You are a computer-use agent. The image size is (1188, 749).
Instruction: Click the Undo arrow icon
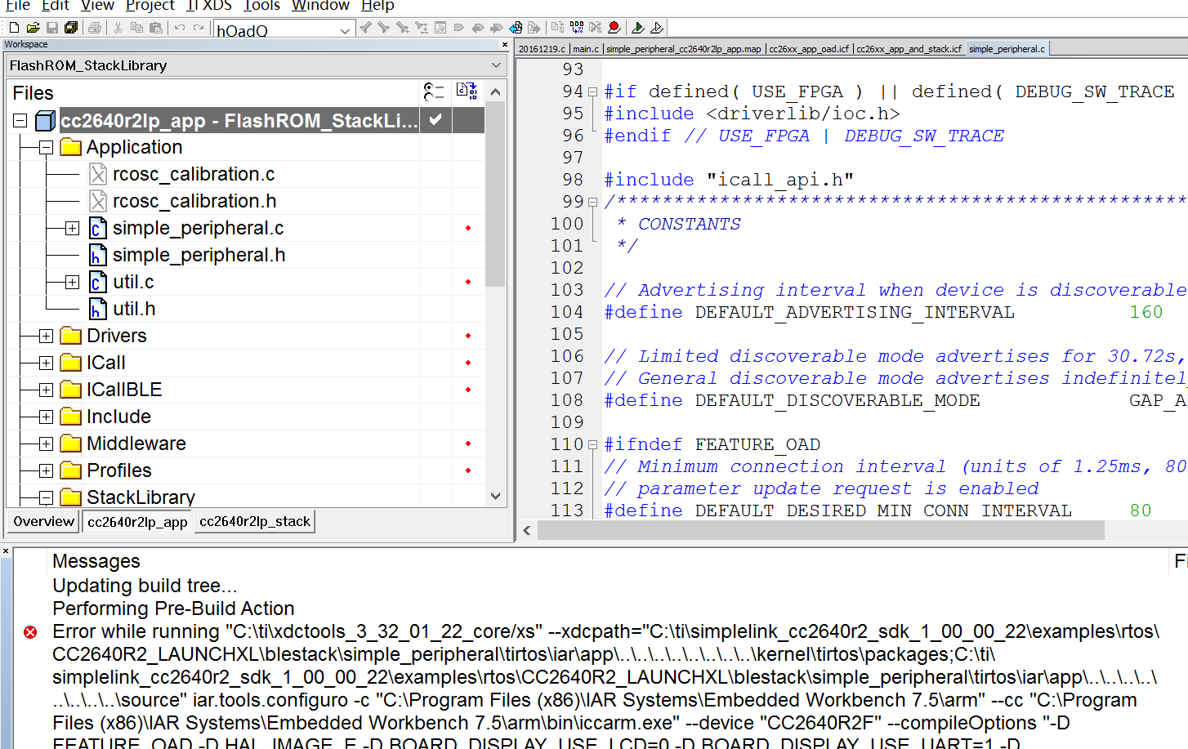point(179,28)
